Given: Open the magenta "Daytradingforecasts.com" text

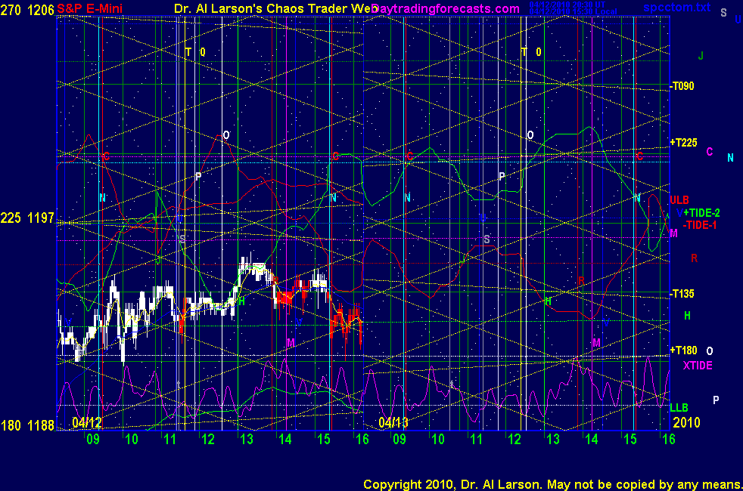Looking at the screenshot, I should click(x=446, y=8).
